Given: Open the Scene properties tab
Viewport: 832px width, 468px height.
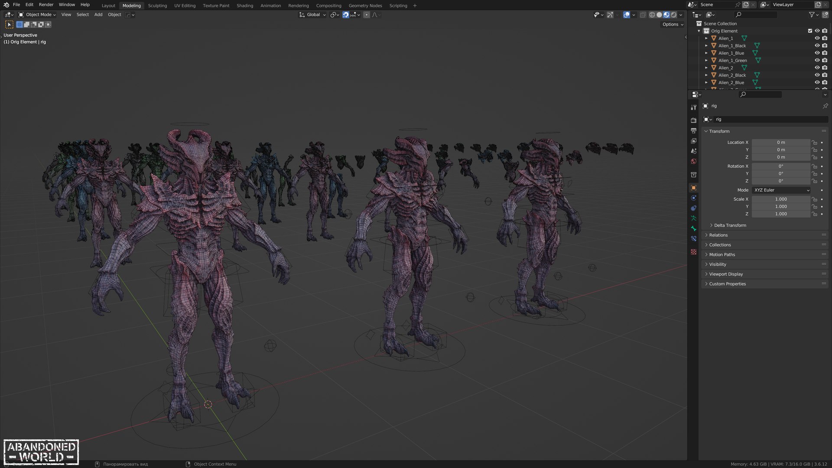Looking at the screenshot, I should tap(693, 151).
